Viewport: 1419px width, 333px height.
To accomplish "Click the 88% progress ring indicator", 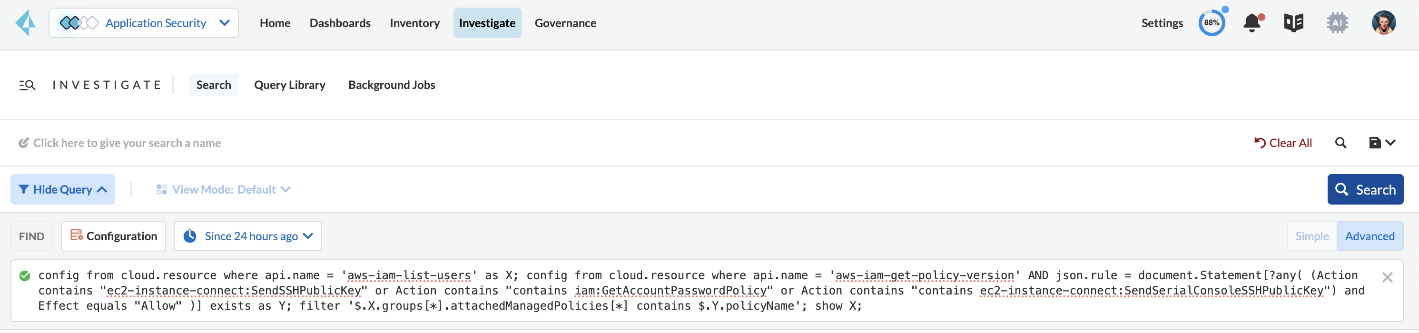I will click(1212, 23).
